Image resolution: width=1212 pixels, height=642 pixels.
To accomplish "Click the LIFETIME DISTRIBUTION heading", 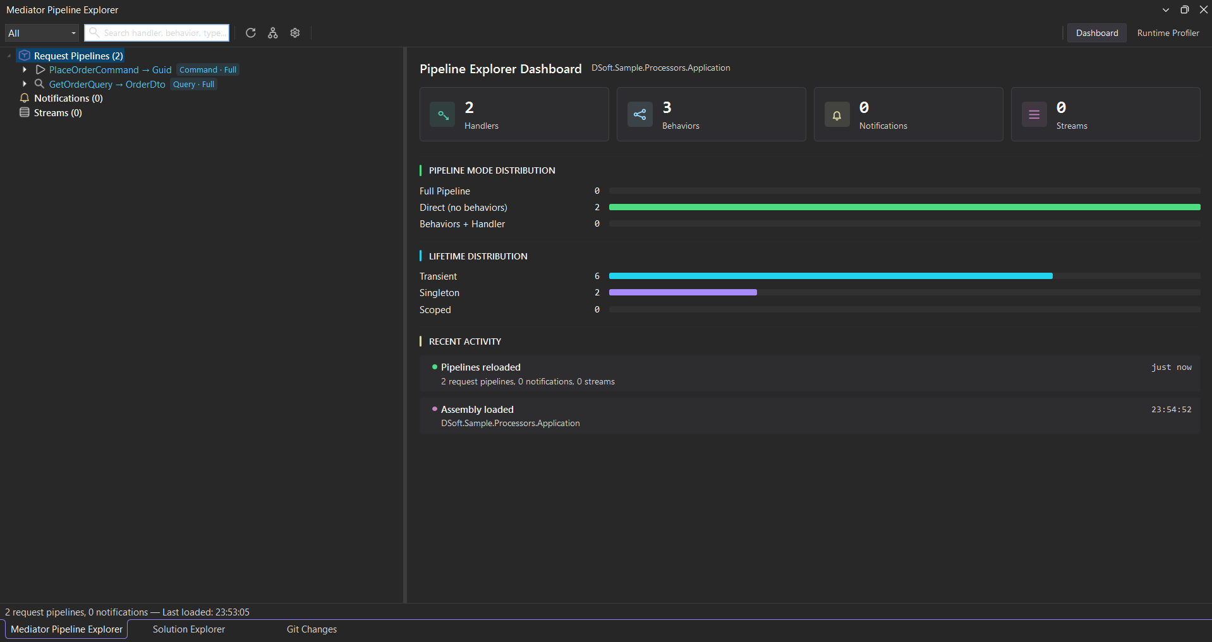I will pos(478,256).
